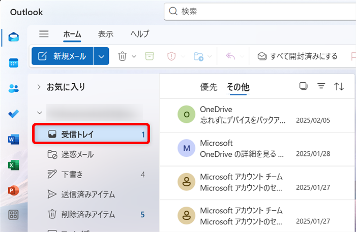The width and height of the screenshot is (356, 232).
Task: Switch to the 表示 tab
Action: pos(106,34)
